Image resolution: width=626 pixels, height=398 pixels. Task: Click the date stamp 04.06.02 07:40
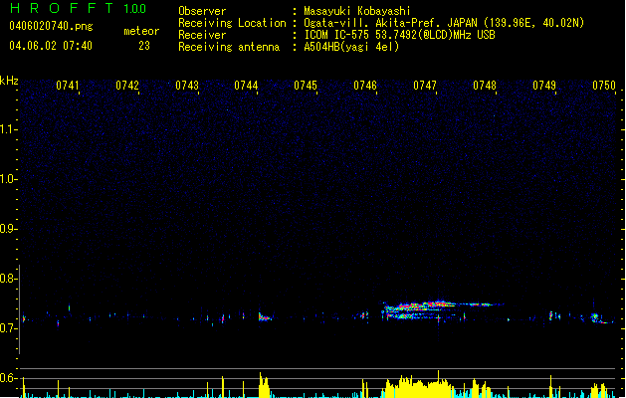coord(51,46)
